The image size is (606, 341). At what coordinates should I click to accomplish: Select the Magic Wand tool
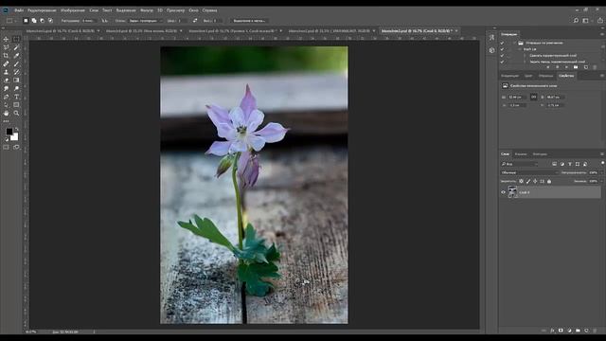coord(16,47)
